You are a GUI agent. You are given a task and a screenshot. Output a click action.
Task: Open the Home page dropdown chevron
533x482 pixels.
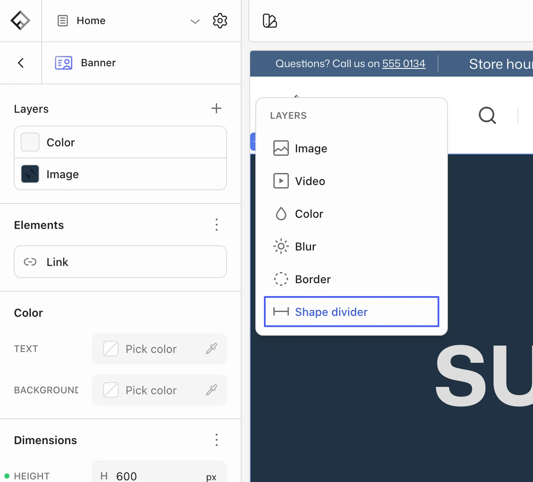[x=195, y=21]
